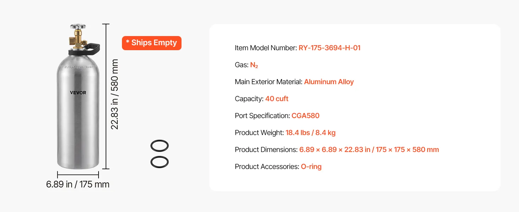The image size is (519, 212).
Task: Click the brass valve body
Action: (77, 40)
